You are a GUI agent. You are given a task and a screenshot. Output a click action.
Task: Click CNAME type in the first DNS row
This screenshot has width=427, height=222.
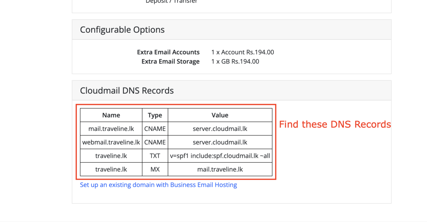tap(155, 129)
